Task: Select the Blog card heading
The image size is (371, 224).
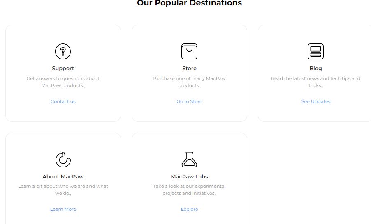Action: [315, 68]
